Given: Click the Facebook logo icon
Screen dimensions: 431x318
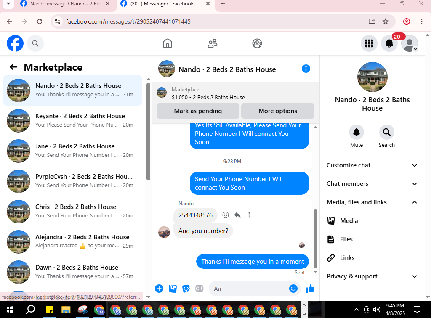Looking at the screenshot, I should coord(15,43).
